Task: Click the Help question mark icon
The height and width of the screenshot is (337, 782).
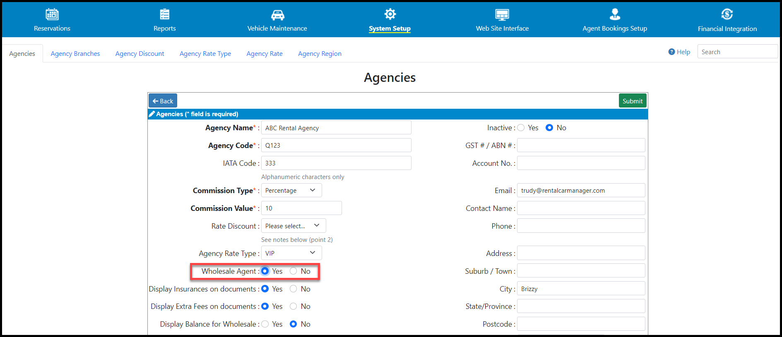Action: 671,52
